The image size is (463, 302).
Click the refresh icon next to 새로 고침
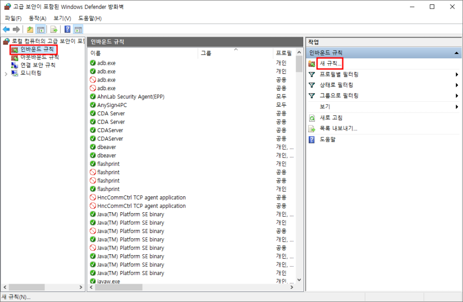tap(312, 118)
